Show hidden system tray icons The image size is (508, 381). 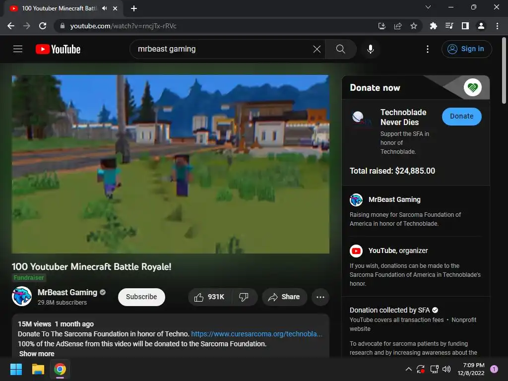409,369
